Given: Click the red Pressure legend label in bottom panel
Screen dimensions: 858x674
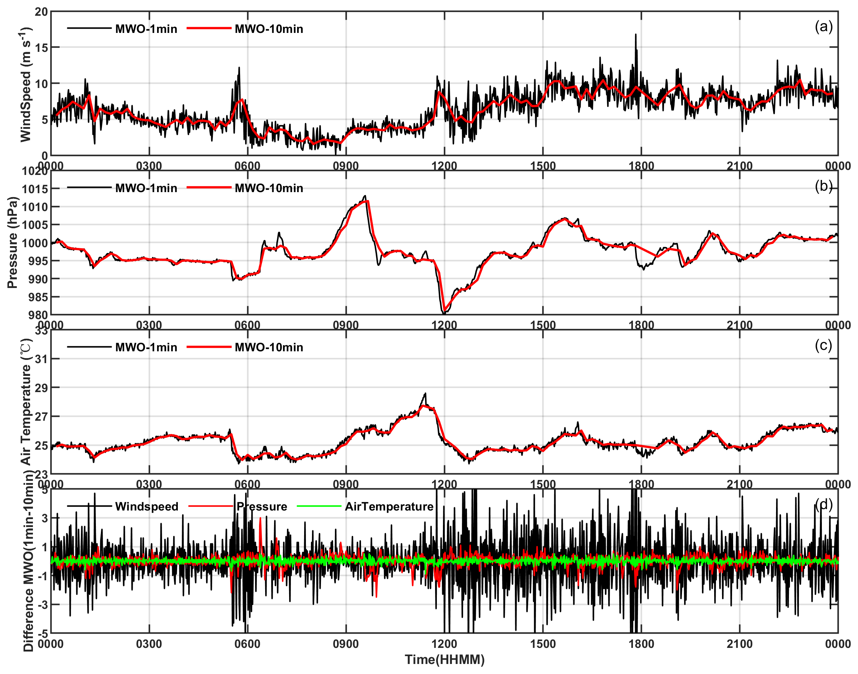Looking at the screenshot, I should 262,507.
